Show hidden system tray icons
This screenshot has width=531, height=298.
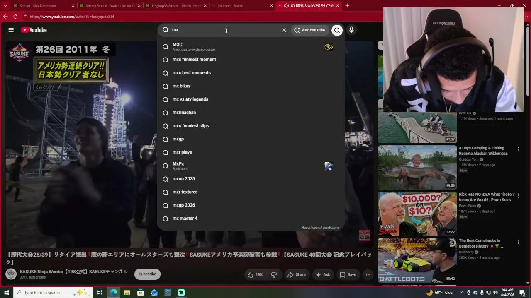tap(462, 293)
